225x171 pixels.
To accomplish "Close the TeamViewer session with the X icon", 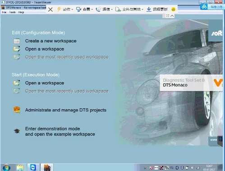I will (x=51, y=9).
